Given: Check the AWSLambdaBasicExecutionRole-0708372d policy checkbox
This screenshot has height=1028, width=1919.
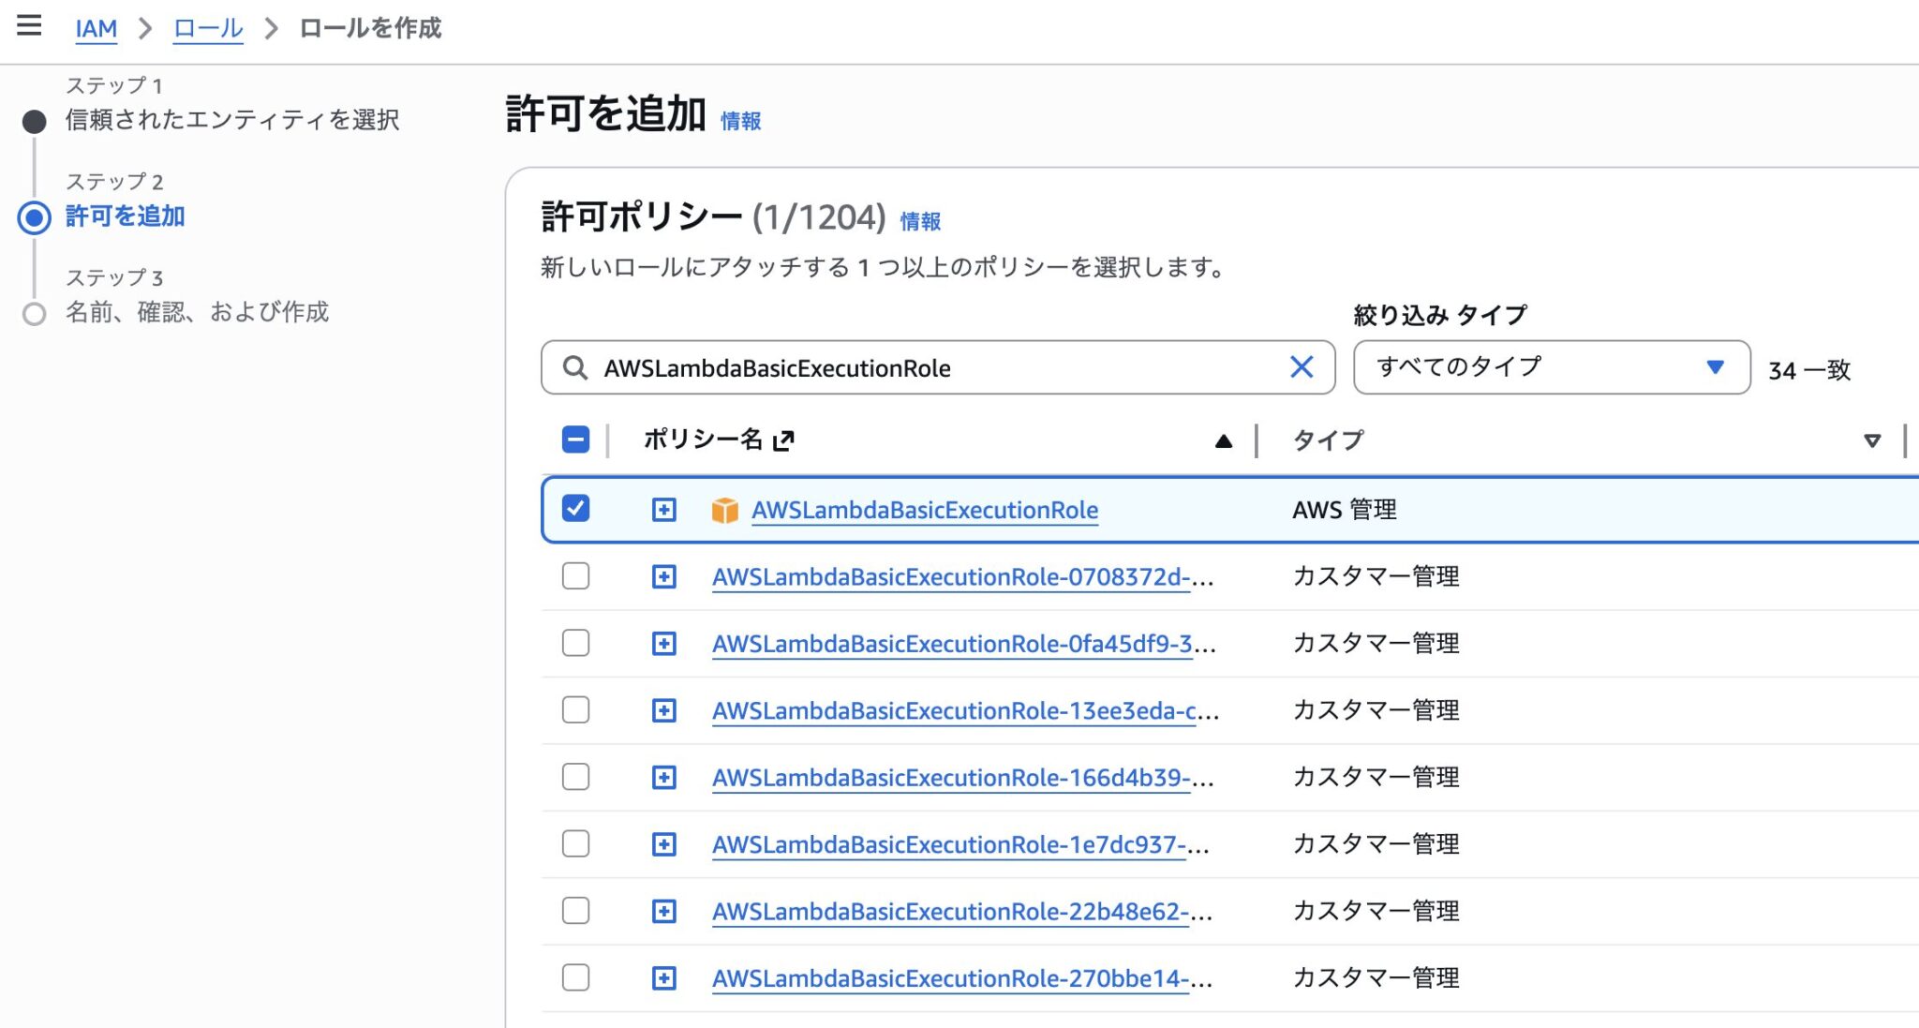Looking at the screenshot, I should point(575,575).
